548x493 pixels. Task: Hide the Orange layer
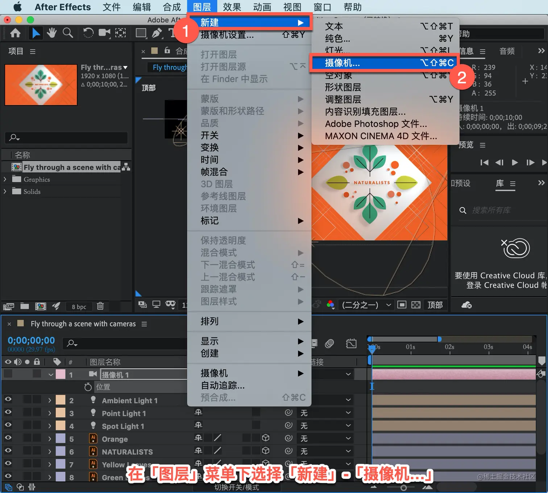pyautogui.click(x=8, y=438)
